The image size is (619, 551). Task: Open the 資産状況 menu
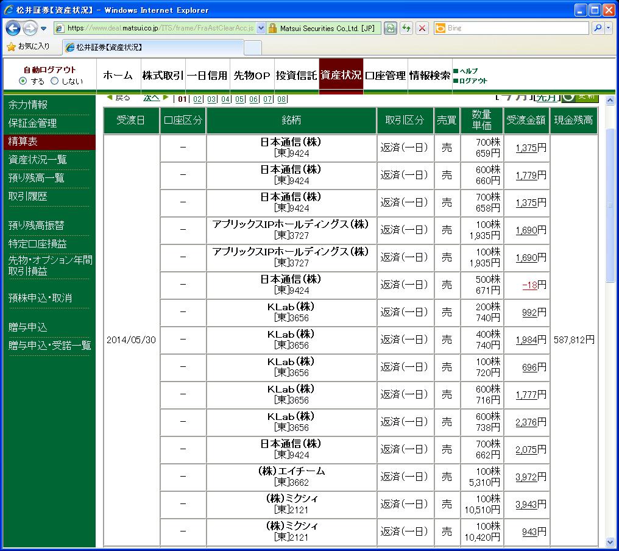[x=341, y=75]
